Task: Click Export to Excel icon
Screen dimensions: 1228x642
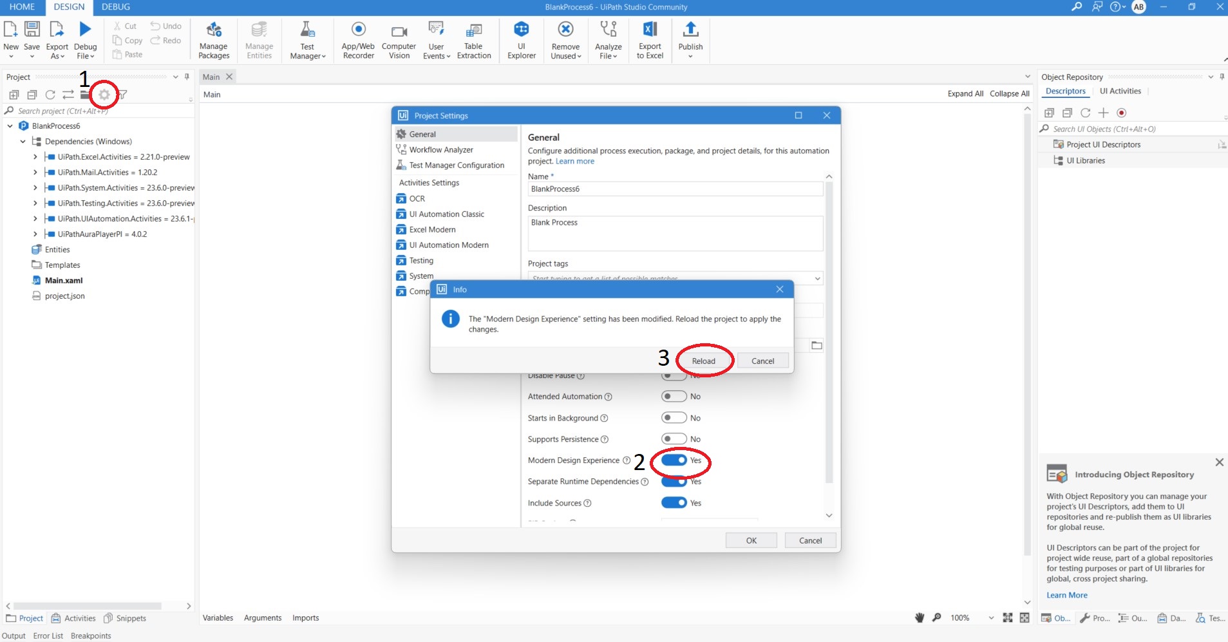Action: tap(650, 29)
